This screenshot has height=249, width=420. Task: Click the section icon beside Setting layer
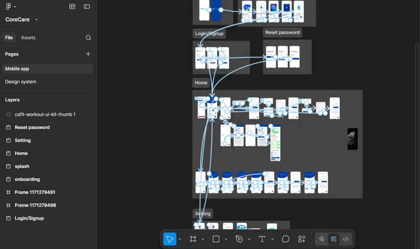coord(8,140)
